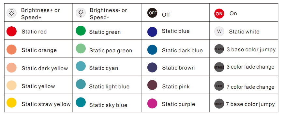This screenshot has height=117, width=283.
Task: Pick the static pink color circle
Action: pos(152,85)
